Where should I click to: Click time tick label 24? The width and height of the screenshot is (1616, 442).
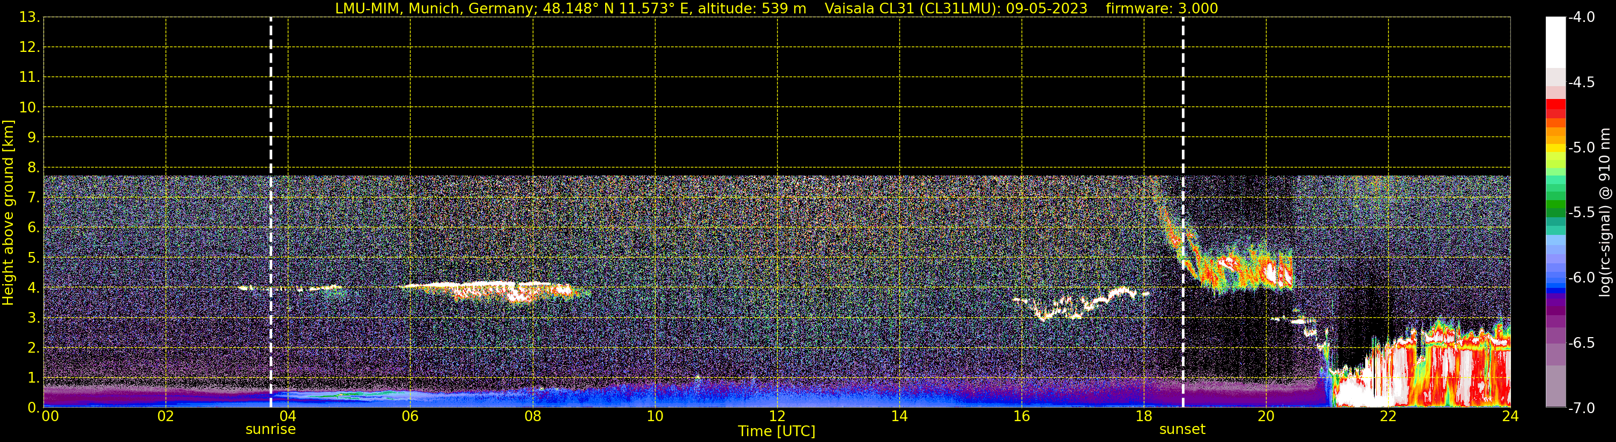pyautogui.click(x=1510, y=416)
